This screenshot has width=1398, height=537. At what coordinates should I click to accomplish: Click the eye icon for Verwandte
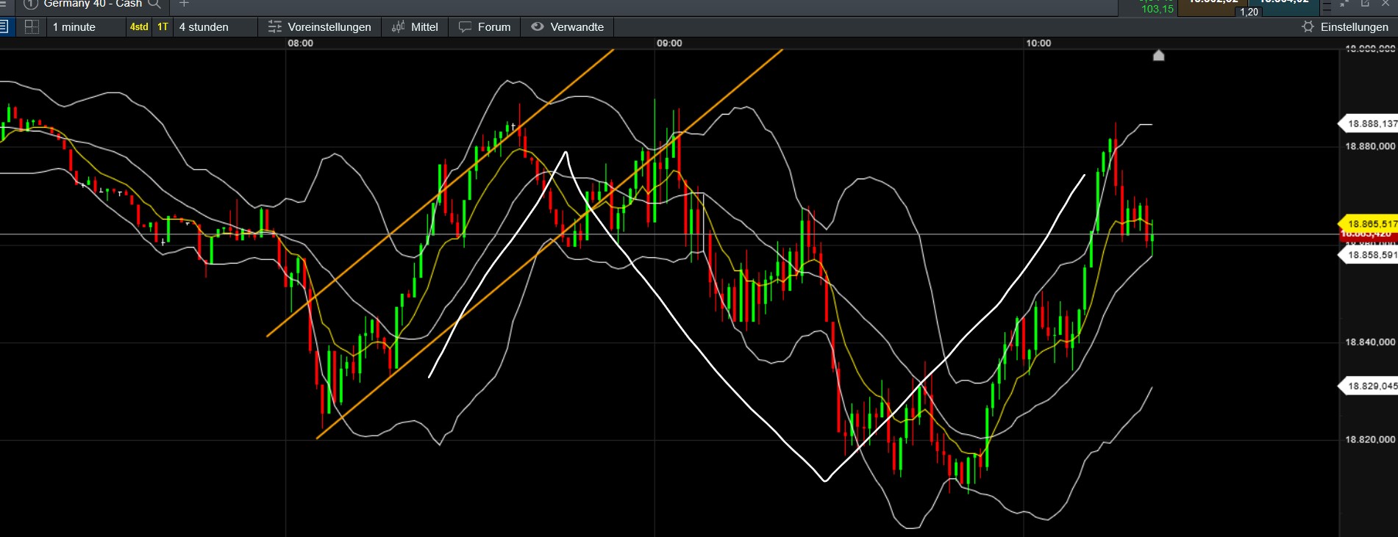pos(538,27)
